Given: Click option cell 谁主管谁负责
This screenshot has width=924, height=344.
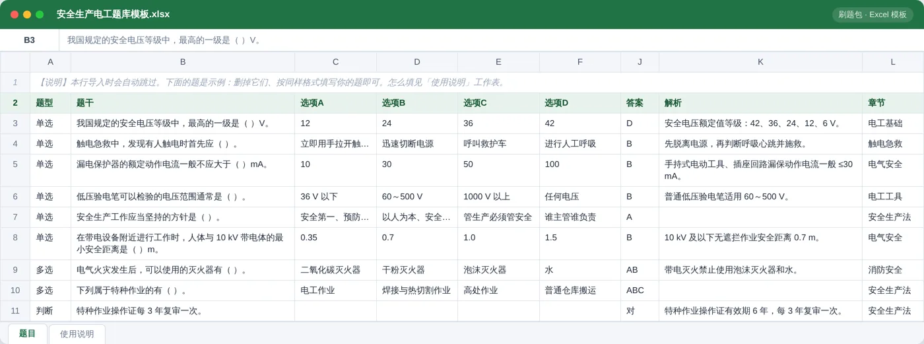Looking at the screenshot, I should (x=580, y=217).
